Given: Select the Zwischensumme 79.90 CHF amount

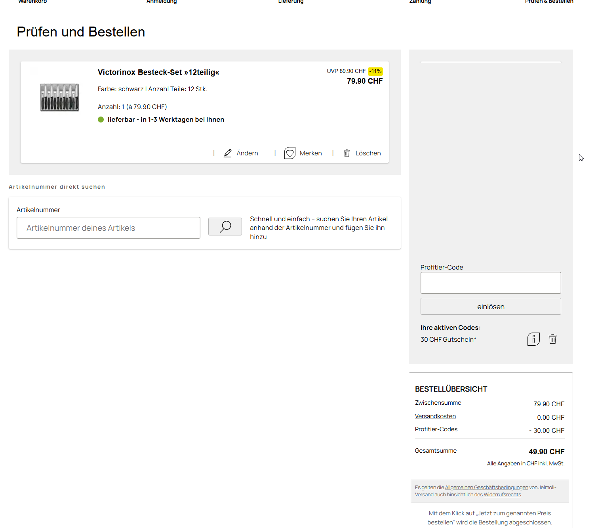Looking at the screenshot, I should 549,404.
